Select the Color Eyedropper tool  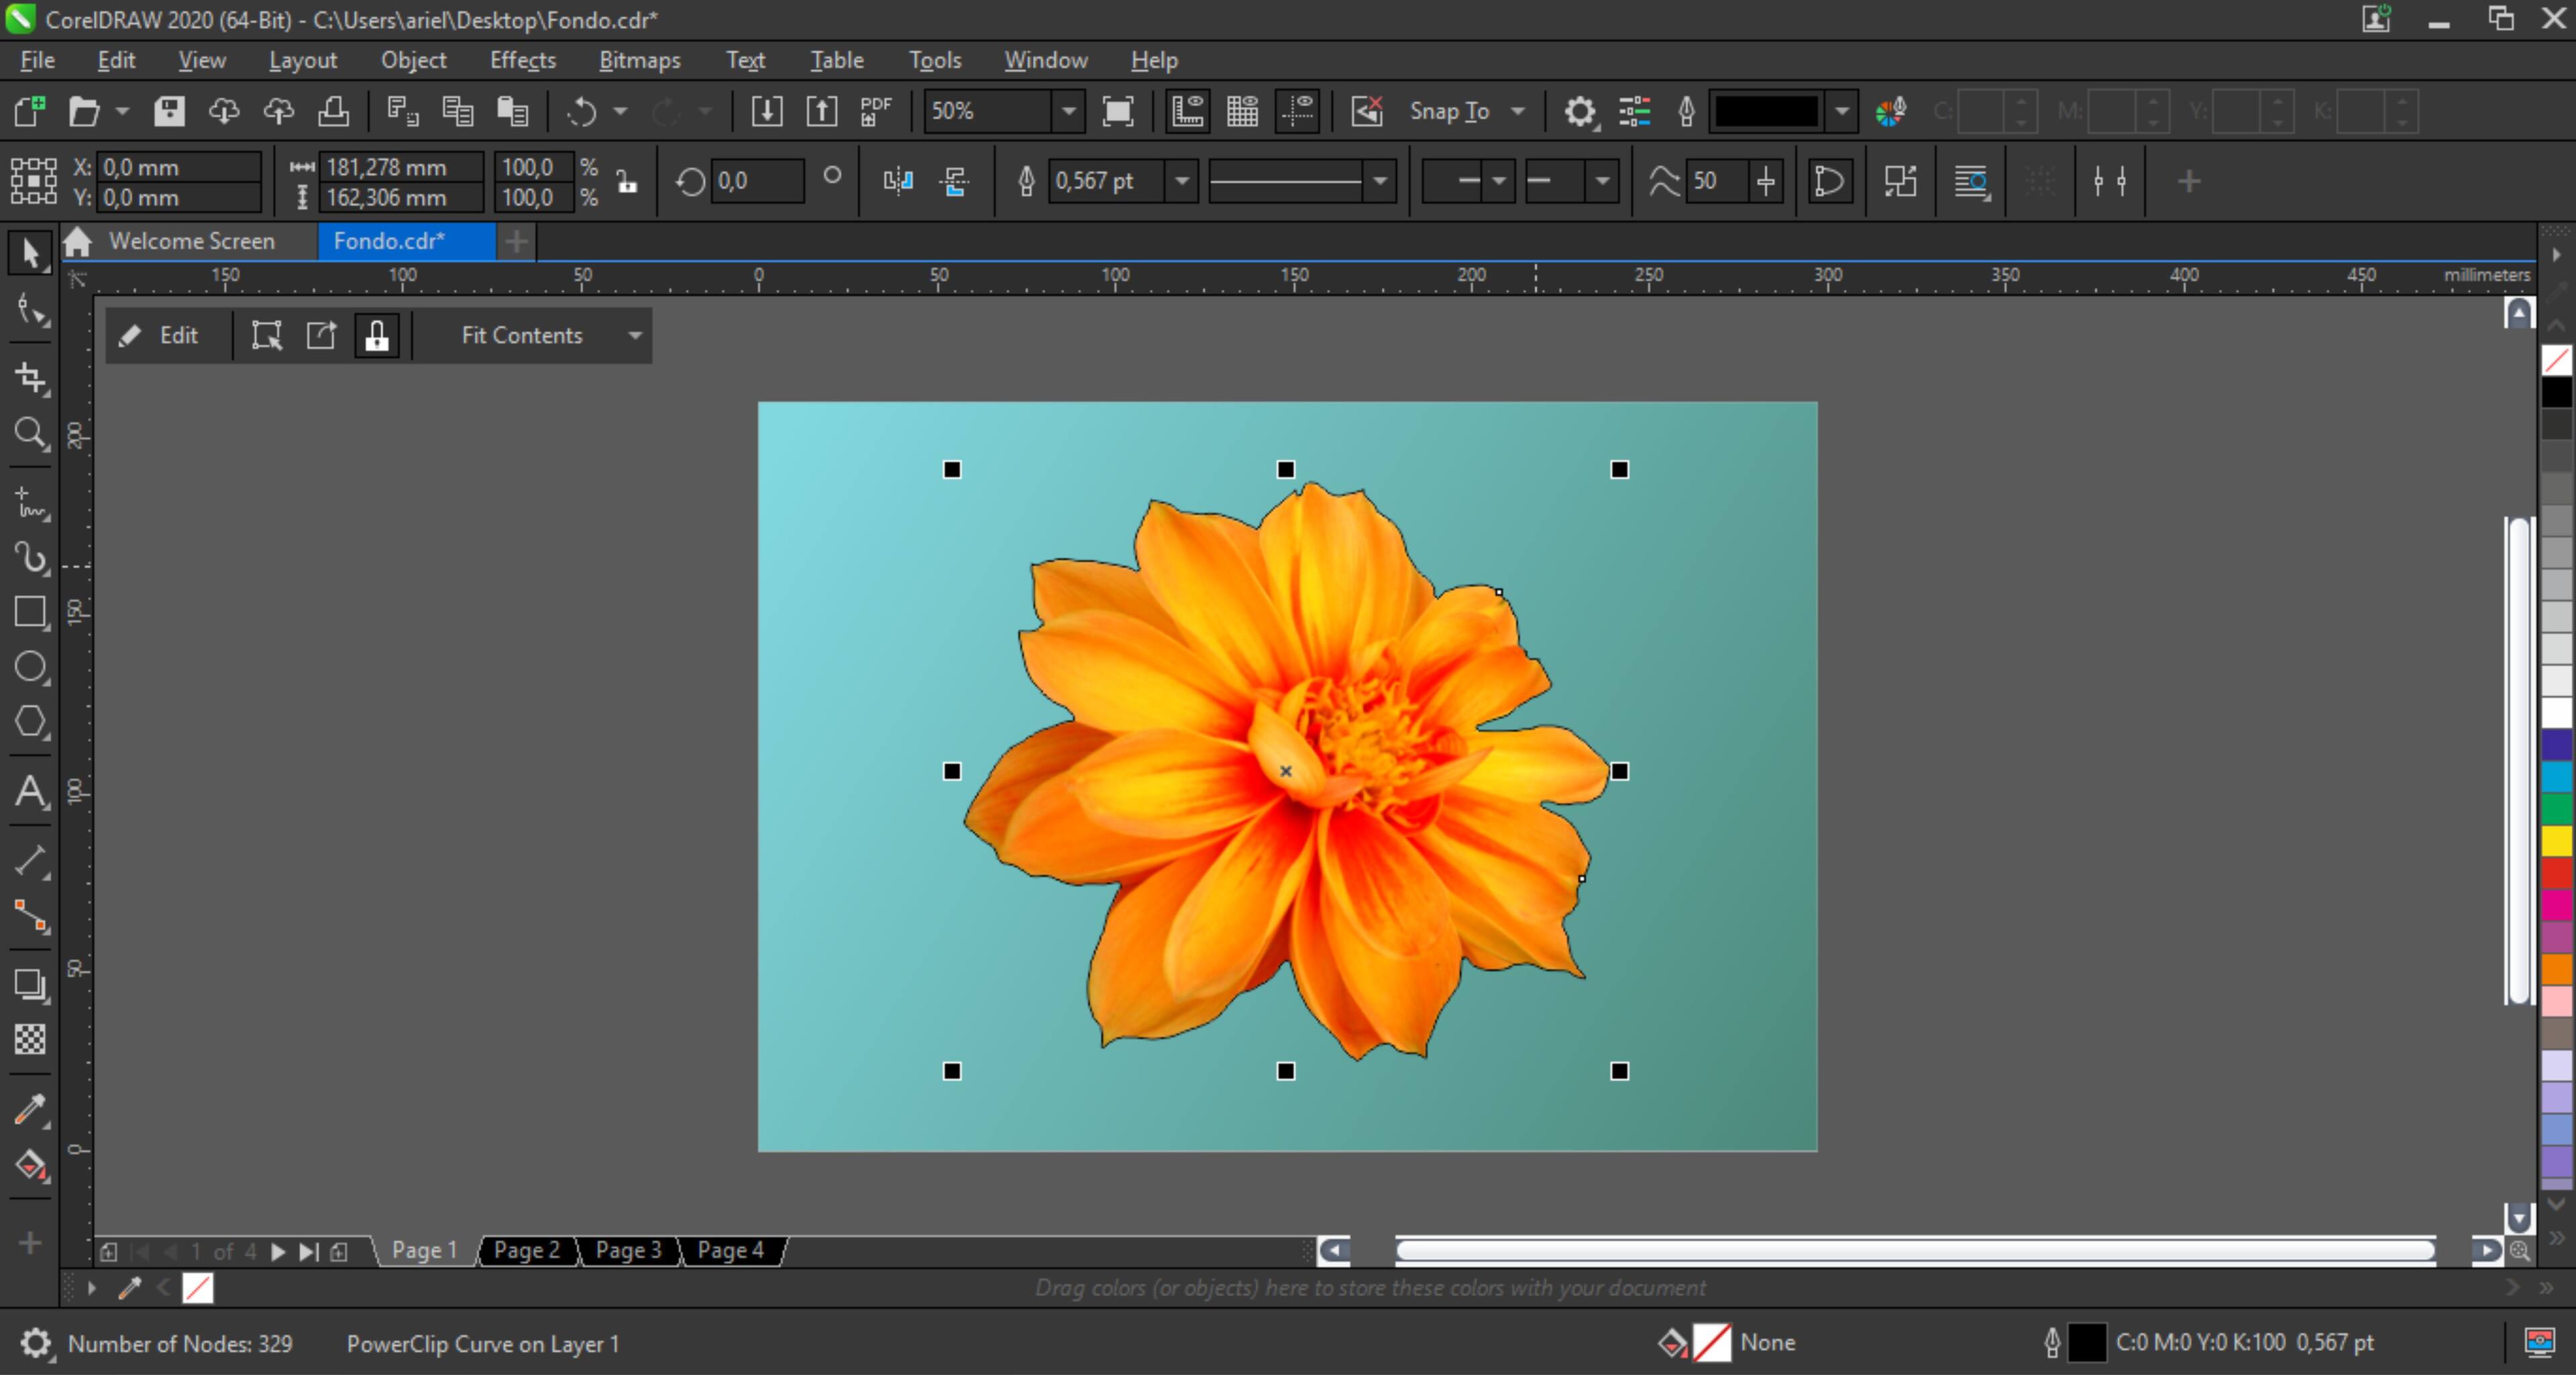(29, 1109)
